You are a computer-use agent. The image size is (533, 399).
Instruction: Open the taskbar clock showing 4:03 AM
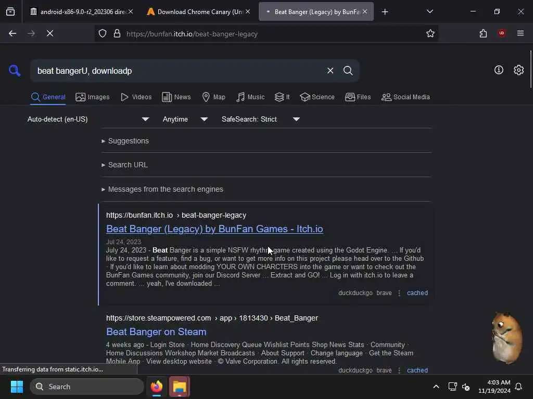coord(494,387)
